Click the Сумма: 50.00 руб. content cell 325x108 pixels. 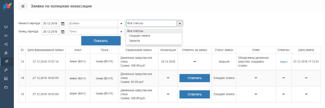139,78
